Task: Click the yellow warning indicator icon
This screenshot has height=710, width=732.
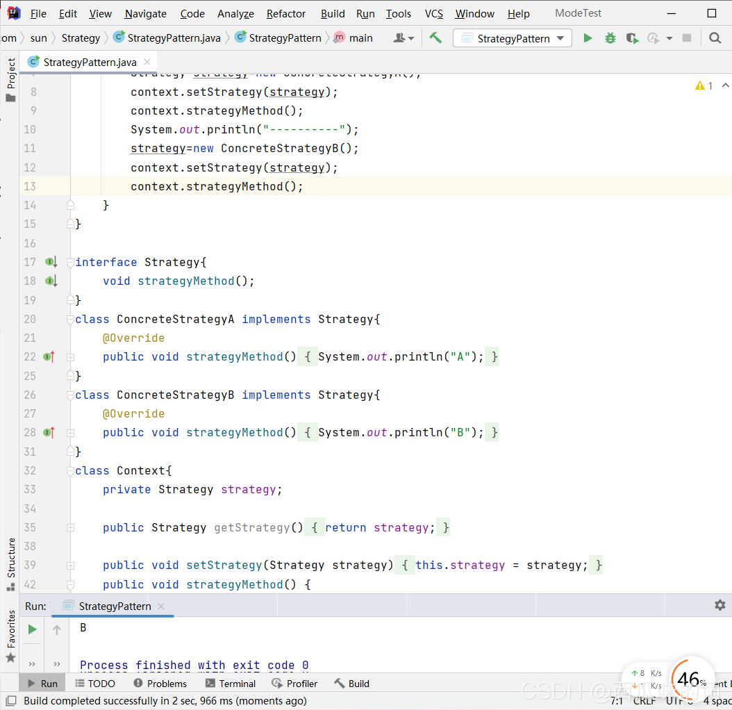Action: pos(700,85)
